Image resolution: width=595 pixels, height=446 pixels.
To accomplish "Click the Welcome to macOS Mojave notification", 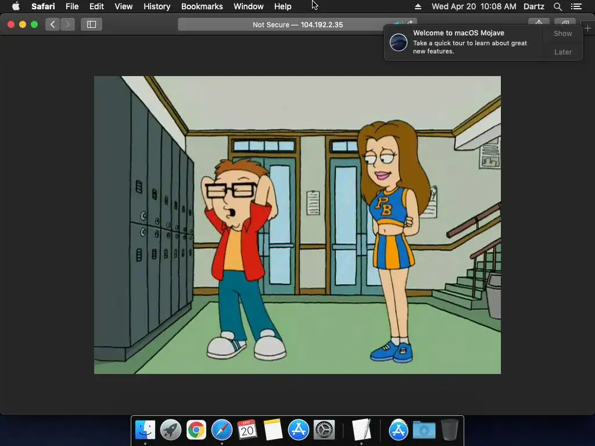I will 463,42.
